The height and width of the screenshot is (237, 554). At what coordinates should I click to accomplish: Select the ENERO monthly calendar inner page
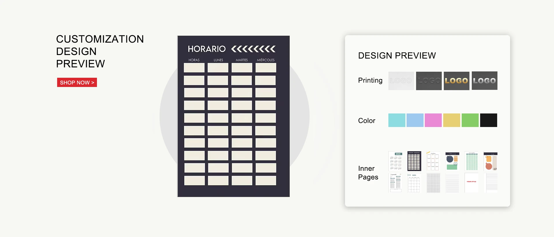tap(414, 183)
